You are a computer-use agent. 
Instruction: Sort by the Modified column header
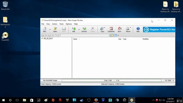click(146, 39)
